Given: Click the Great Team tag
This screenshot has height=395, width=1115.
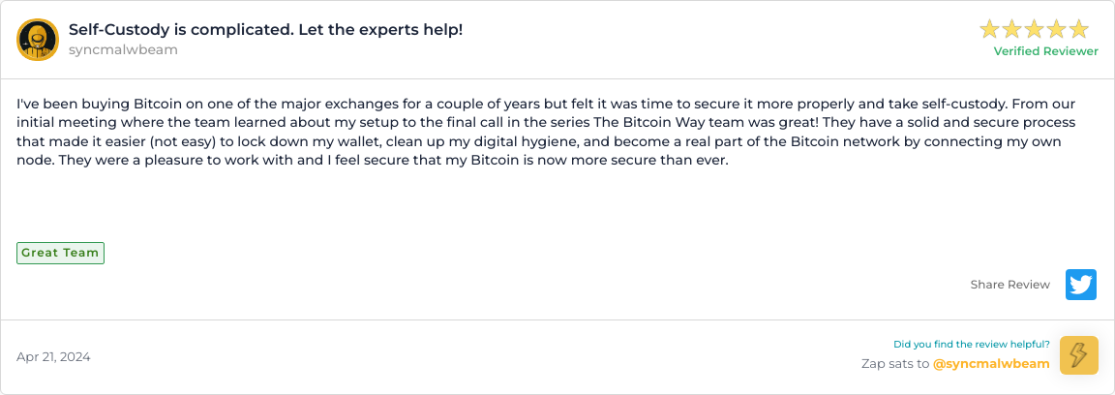Looking at the screenshot, I should click(60, 253).
